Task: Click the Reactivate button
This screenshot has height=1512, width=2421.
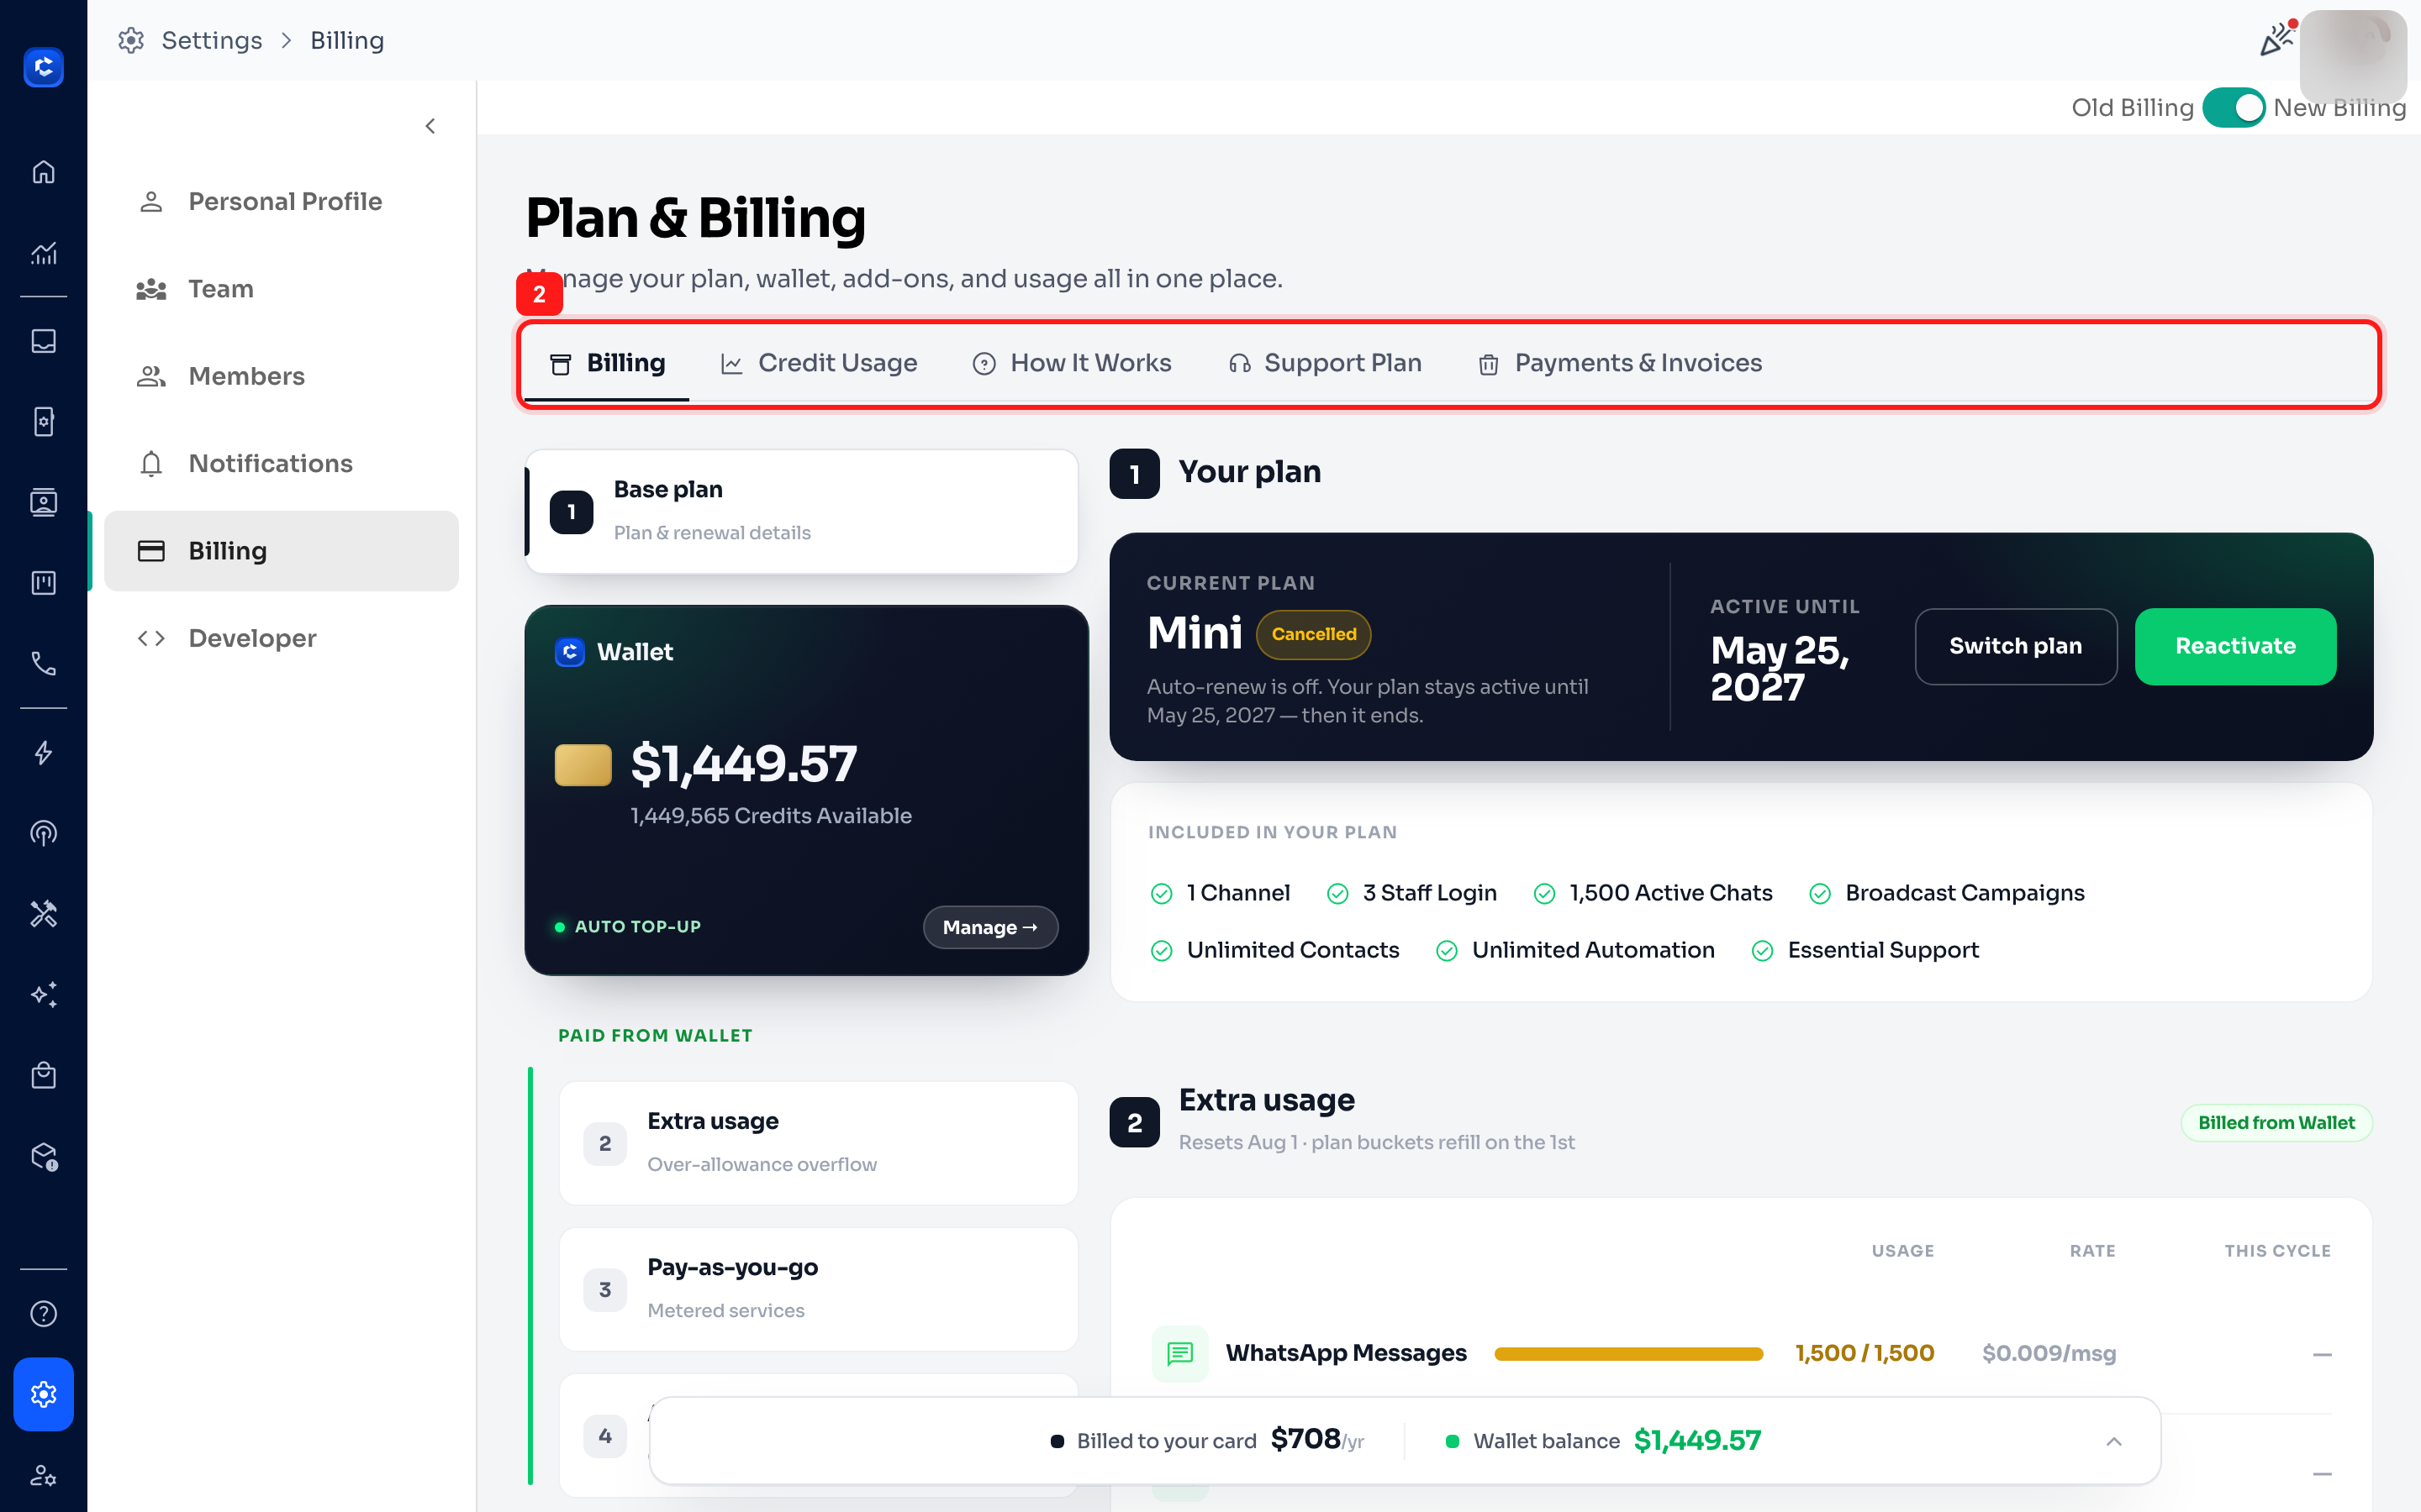Action: point(2235,646)
